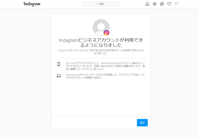Focus the 検索 search field
The width and height of the screenshot is (198, 139).
coord(101,4)
